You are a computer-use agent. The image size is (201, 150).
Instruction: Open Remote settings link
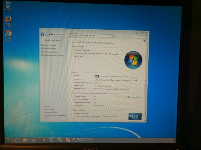[x=50, y=48]
